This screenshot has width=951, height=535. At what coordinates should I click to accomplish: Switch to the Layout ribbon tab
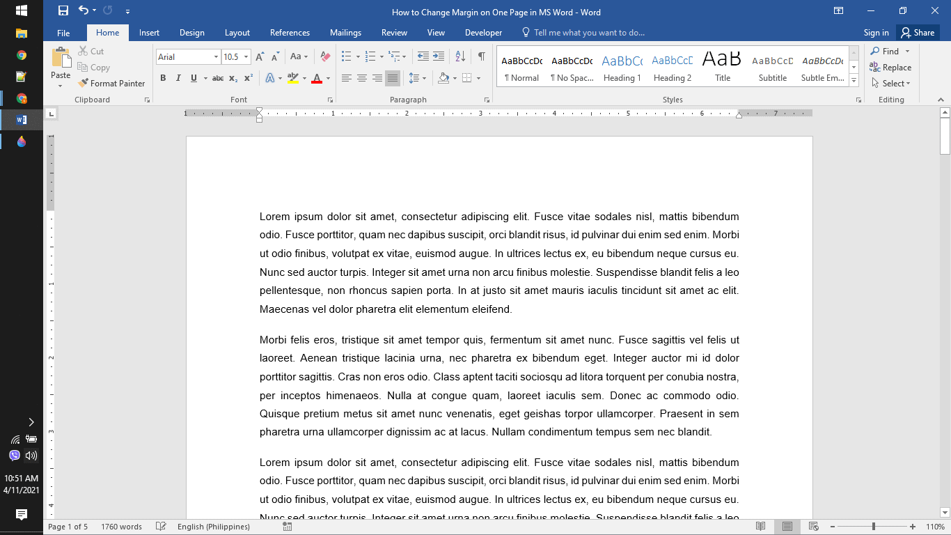[x=237, y=32]
